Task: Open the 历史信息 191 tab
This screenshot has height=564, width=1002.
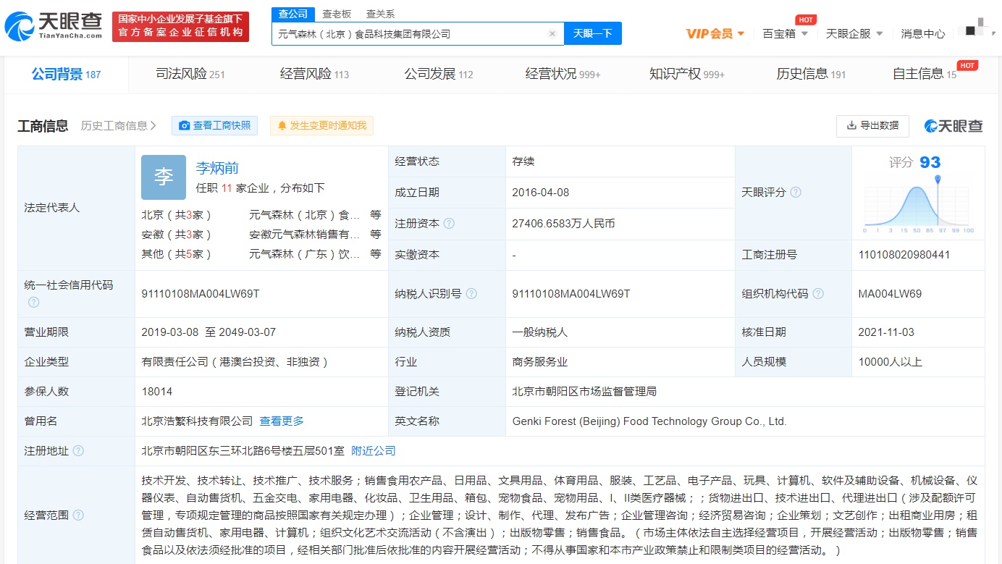Action: pos(811,74)
